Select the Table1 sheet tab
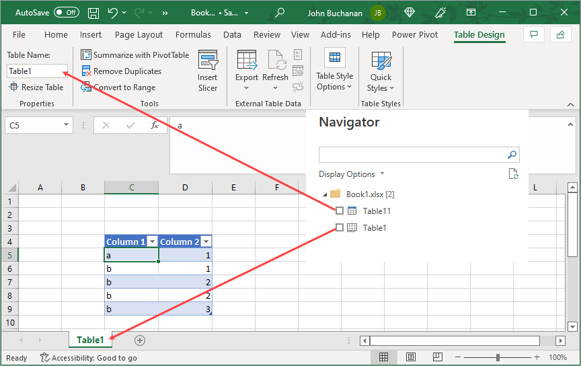Viewport: 581px width, 366px height. point(90,340)
